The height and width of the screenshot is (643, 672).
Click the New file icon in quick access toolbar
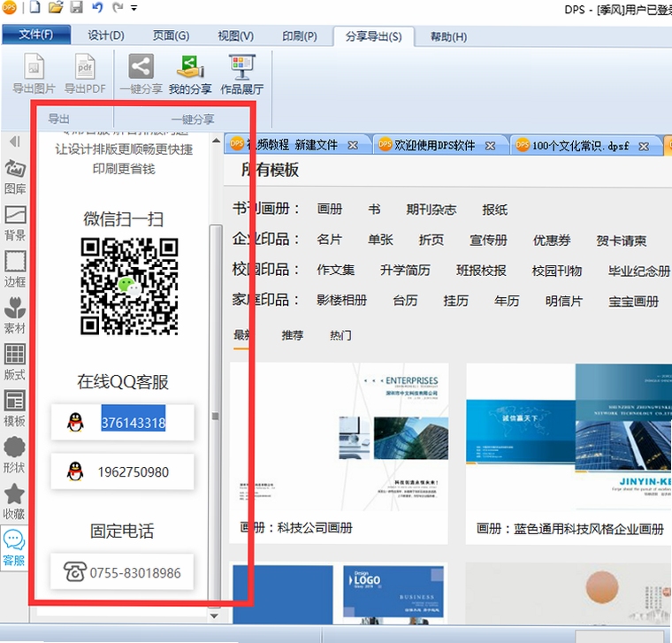click(x=35, y=7)
